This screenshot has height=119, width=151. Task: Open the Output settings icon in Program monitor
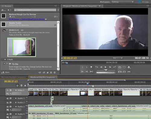[x=129, y=67]
